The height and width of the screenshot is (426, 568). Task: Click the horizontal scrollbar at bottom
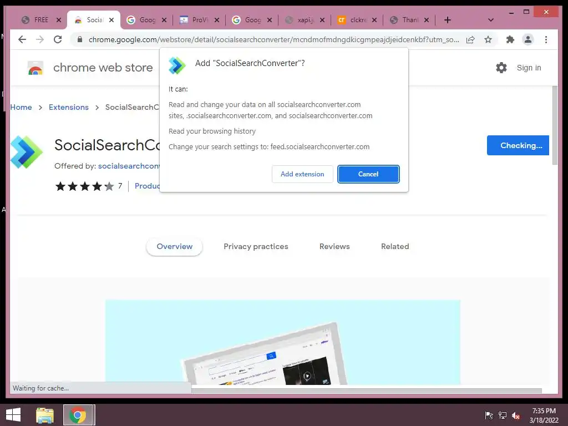point(366,391)
